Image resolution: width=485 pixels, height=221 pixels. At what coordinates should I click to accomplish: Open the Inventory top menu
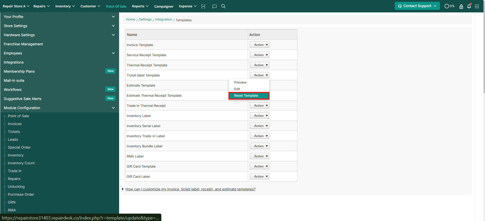pyautogui.click(x=65, y=6)
